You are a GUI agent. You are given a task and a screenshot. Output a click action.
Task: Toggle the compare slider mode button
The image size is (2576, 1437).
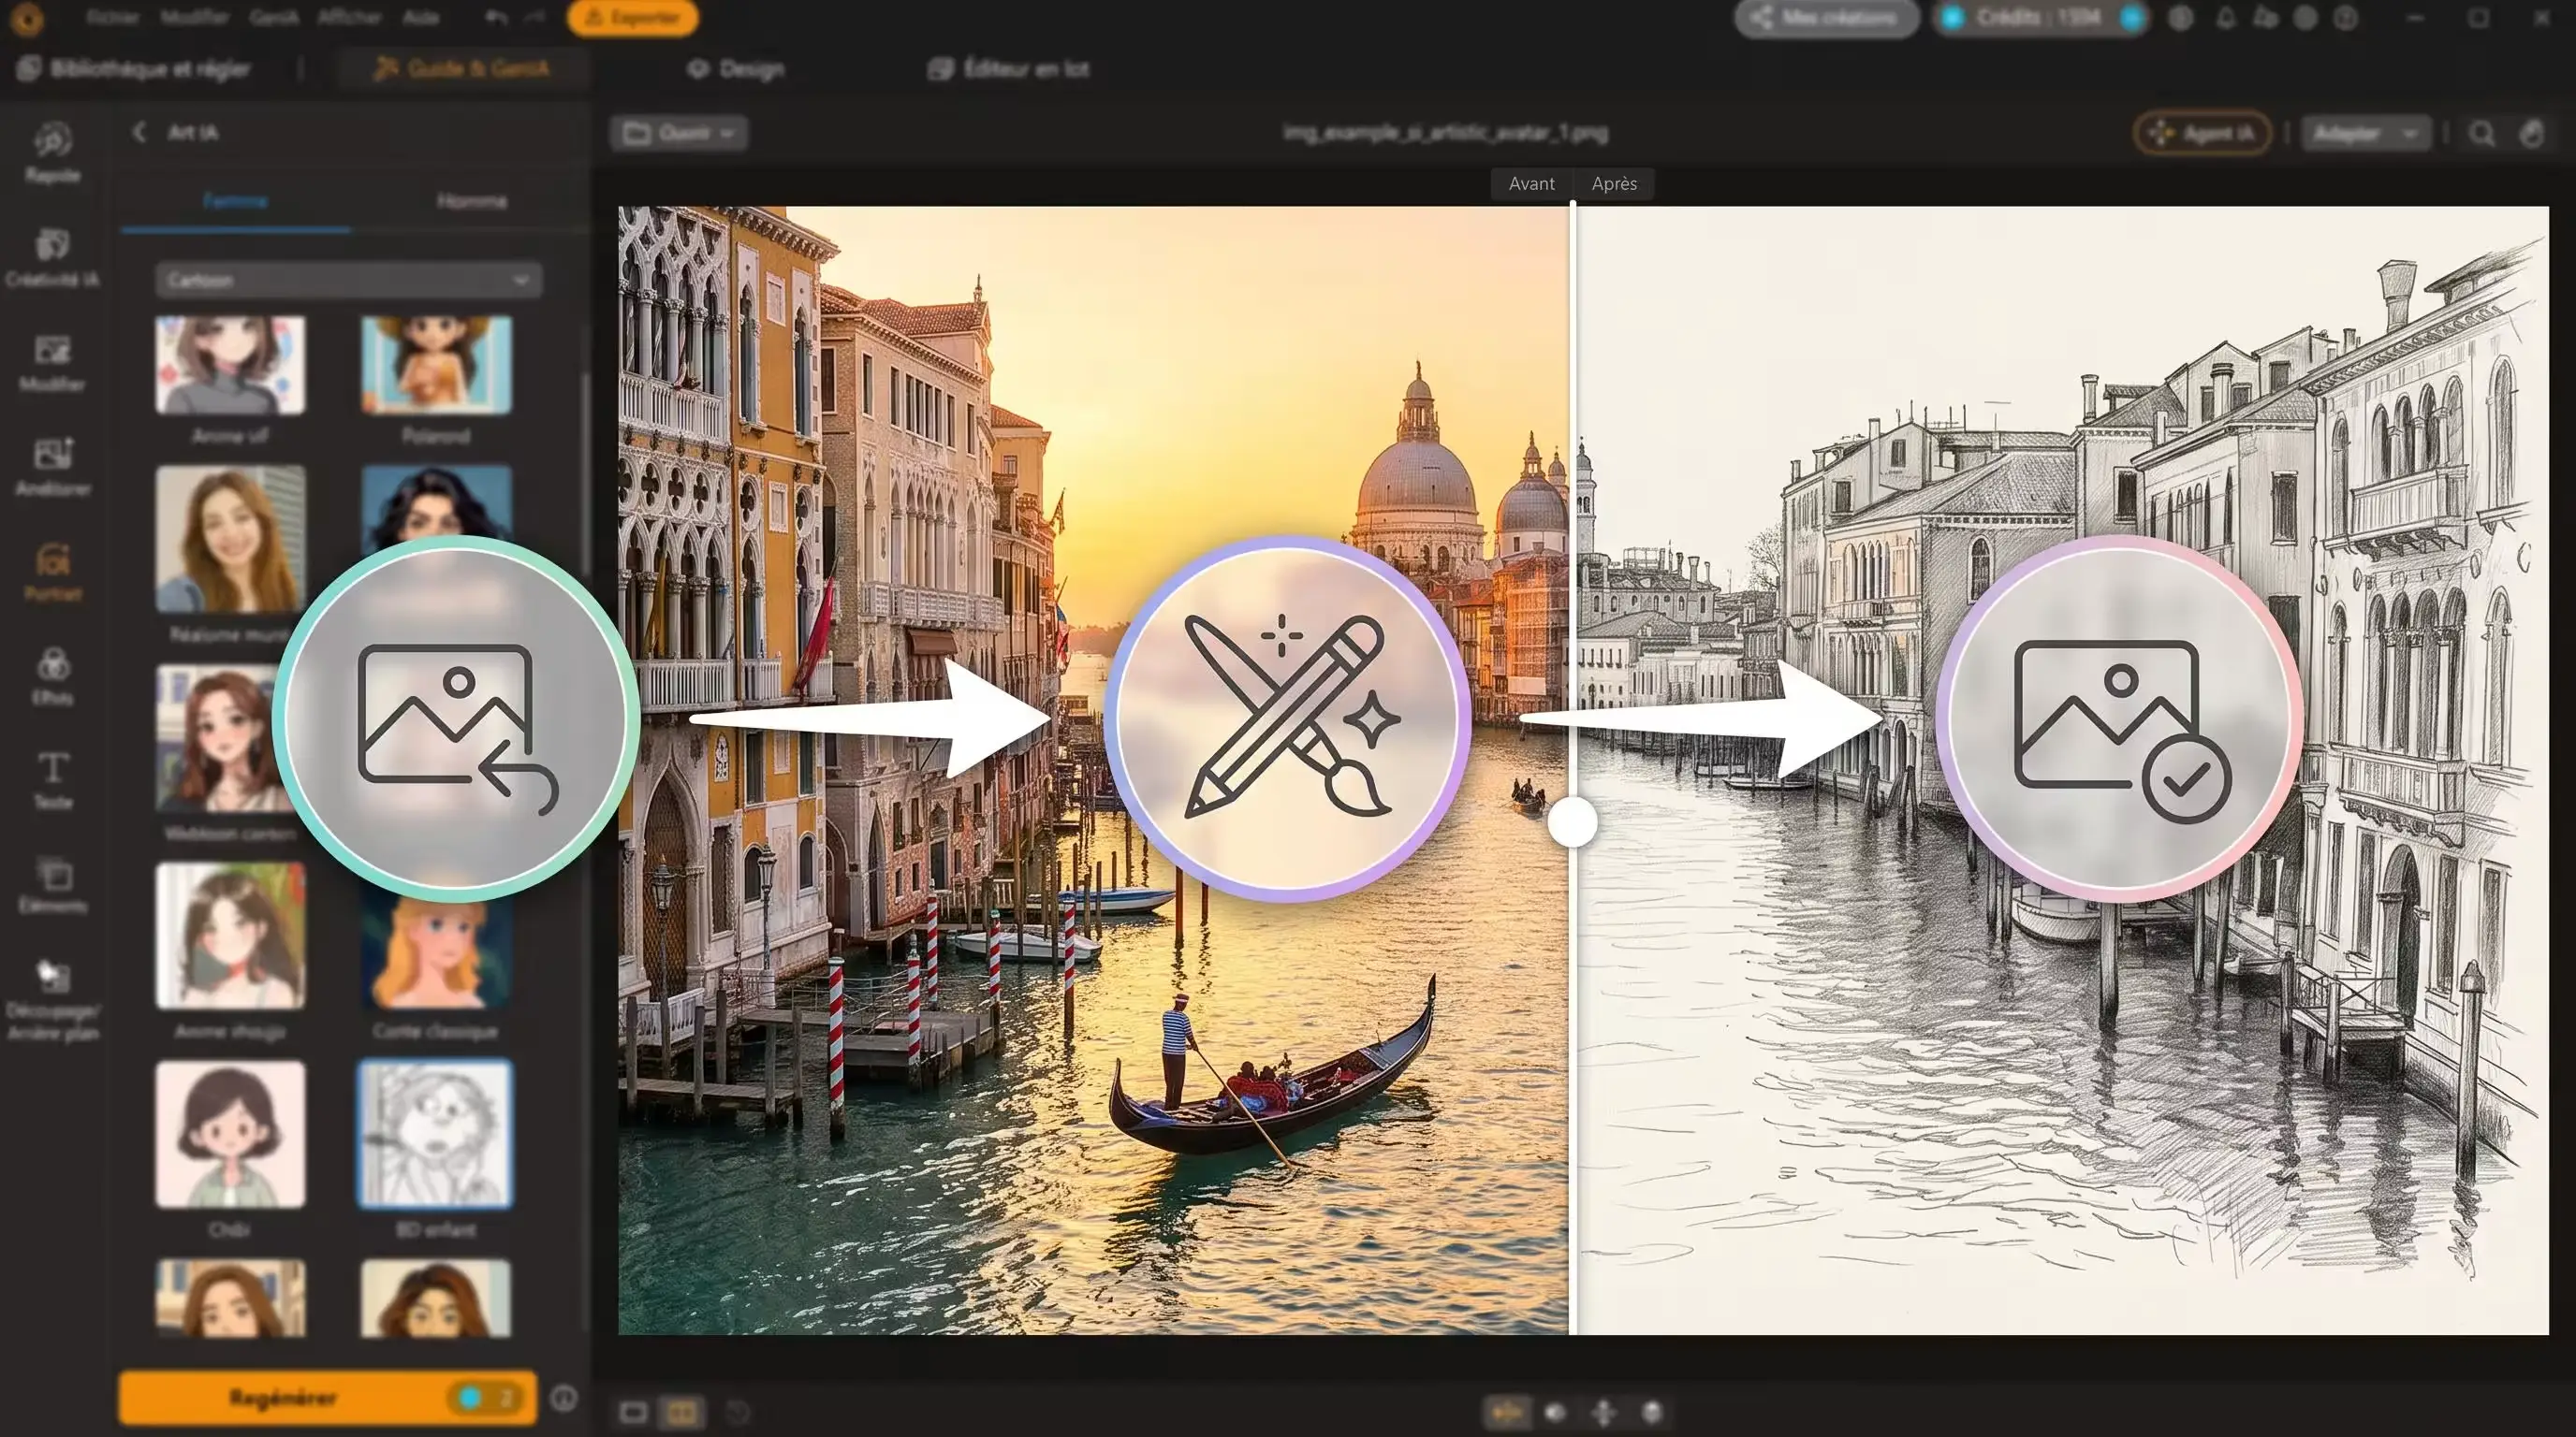[x=1507, y=1411]
